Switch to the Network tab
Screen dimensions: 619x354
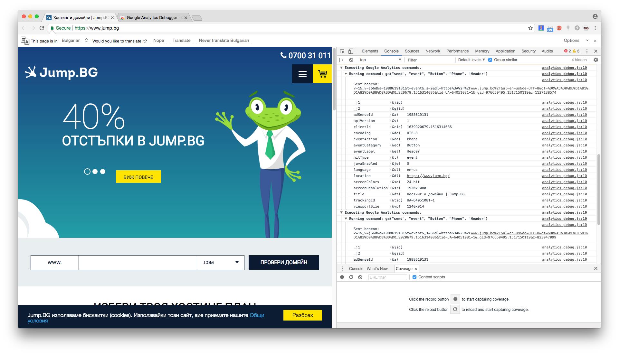pos(433,51)
